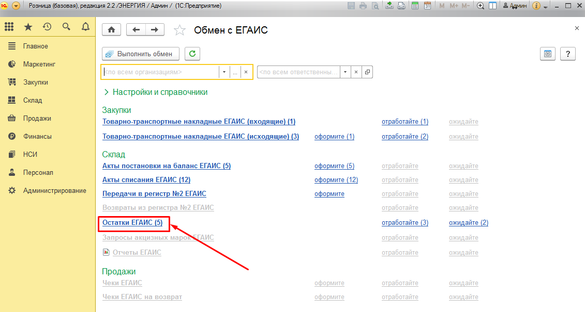This screenshot has width=585, height=312.
Task: Open the sections grid menu icon
Action: [9, 27]
